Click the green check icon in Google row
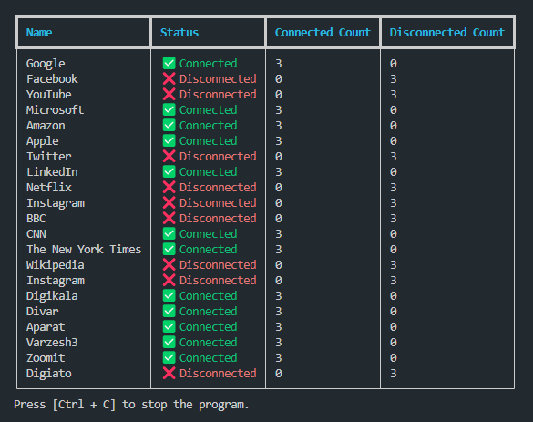This screenshot has height=422, width=533. [x=169, y=63]
